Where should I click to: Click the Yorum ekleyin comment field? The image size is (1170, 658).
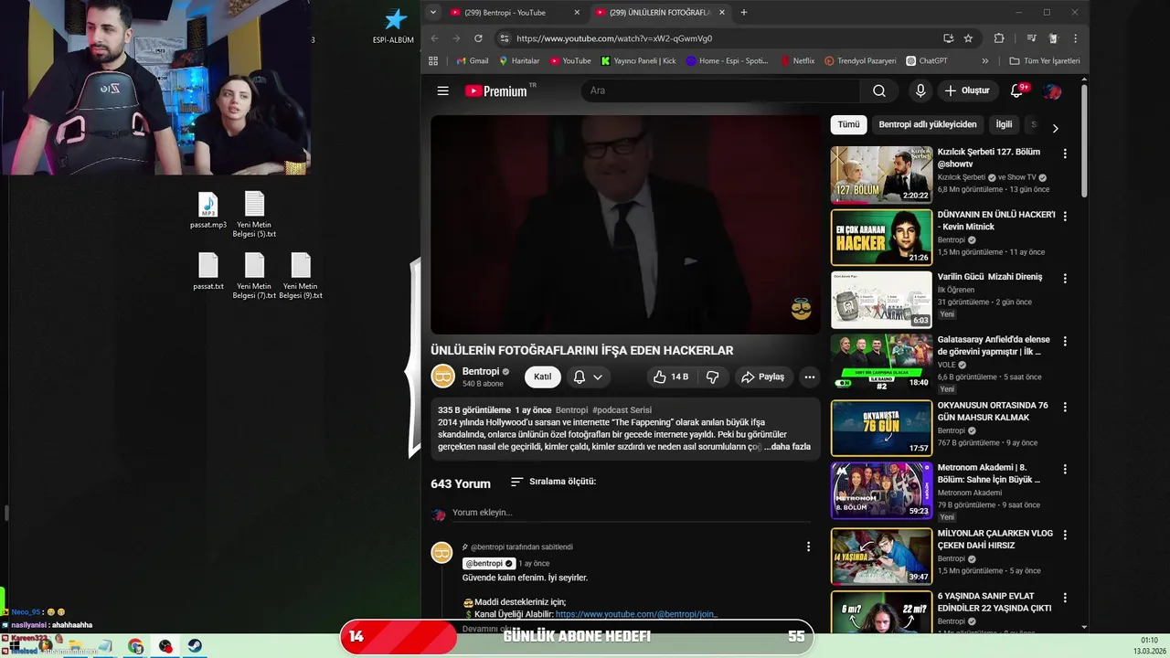point(631,513)
